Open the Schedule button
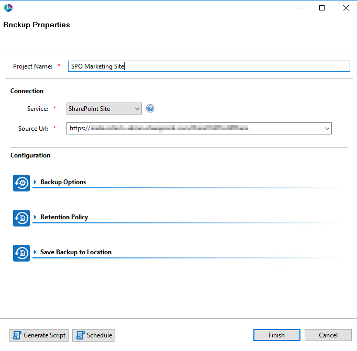This screenshot has height=351, width=357. point(94,335)
